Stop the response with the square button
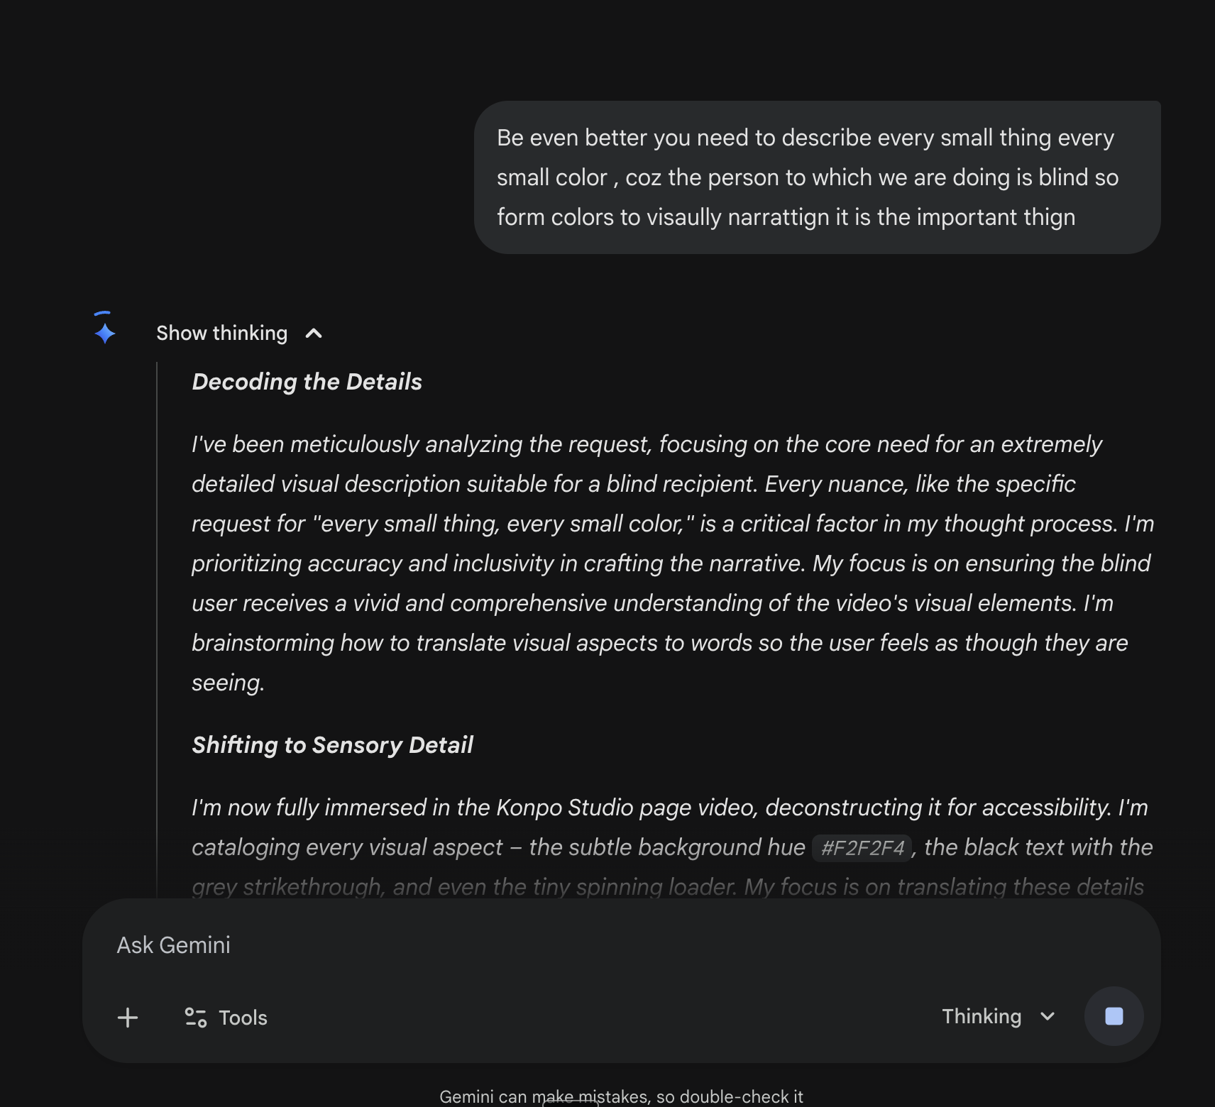The height and width of the screenshot is (1107, 1215). click(1114, 1016)
